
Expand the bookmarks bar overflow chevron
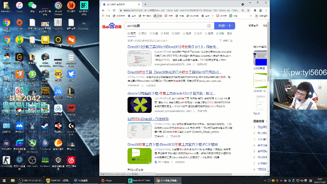251,16
